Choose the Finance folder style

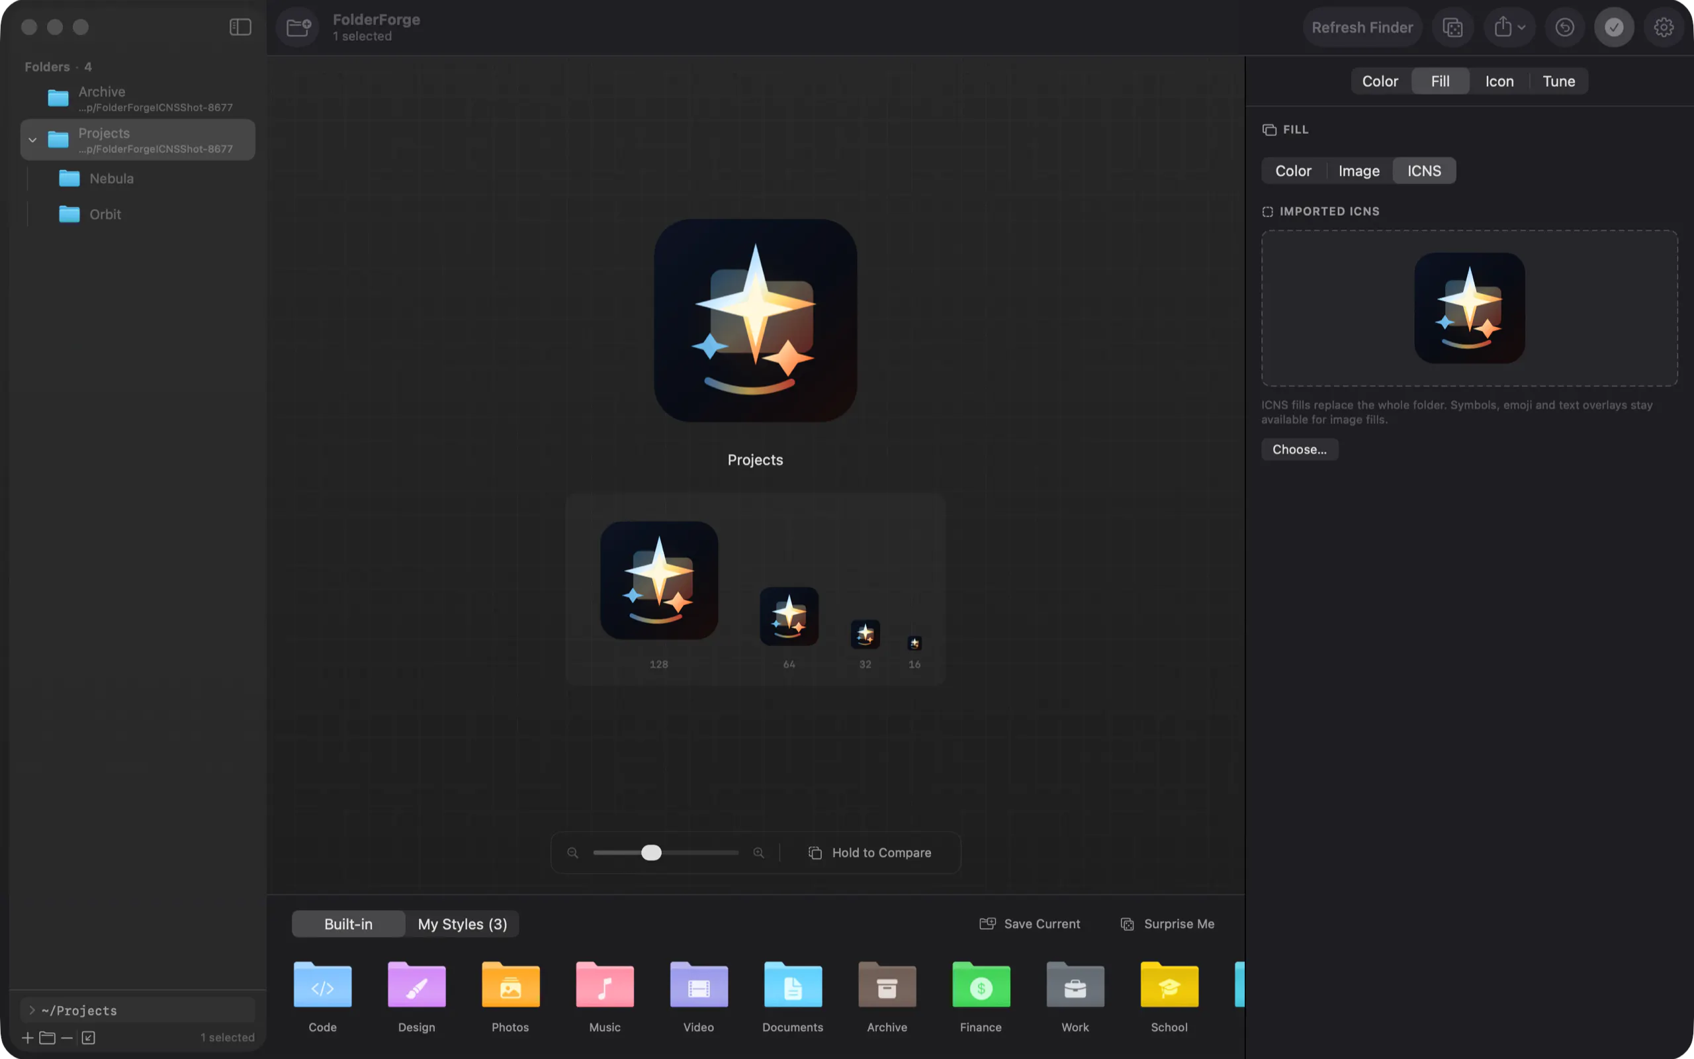point(981,997)
